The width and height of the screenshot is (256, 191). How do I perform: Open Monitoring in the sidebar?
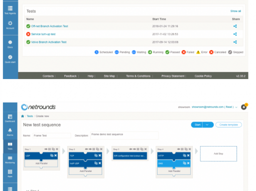pyautogui.click(x=10, y=159)
